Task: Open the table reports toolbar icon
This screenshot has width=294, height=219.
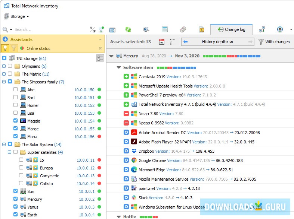Action: [165, 29]
